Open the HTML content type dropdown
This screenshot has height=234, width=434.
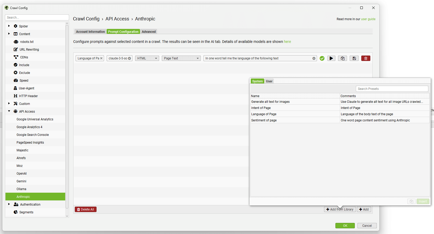(147, 58)
